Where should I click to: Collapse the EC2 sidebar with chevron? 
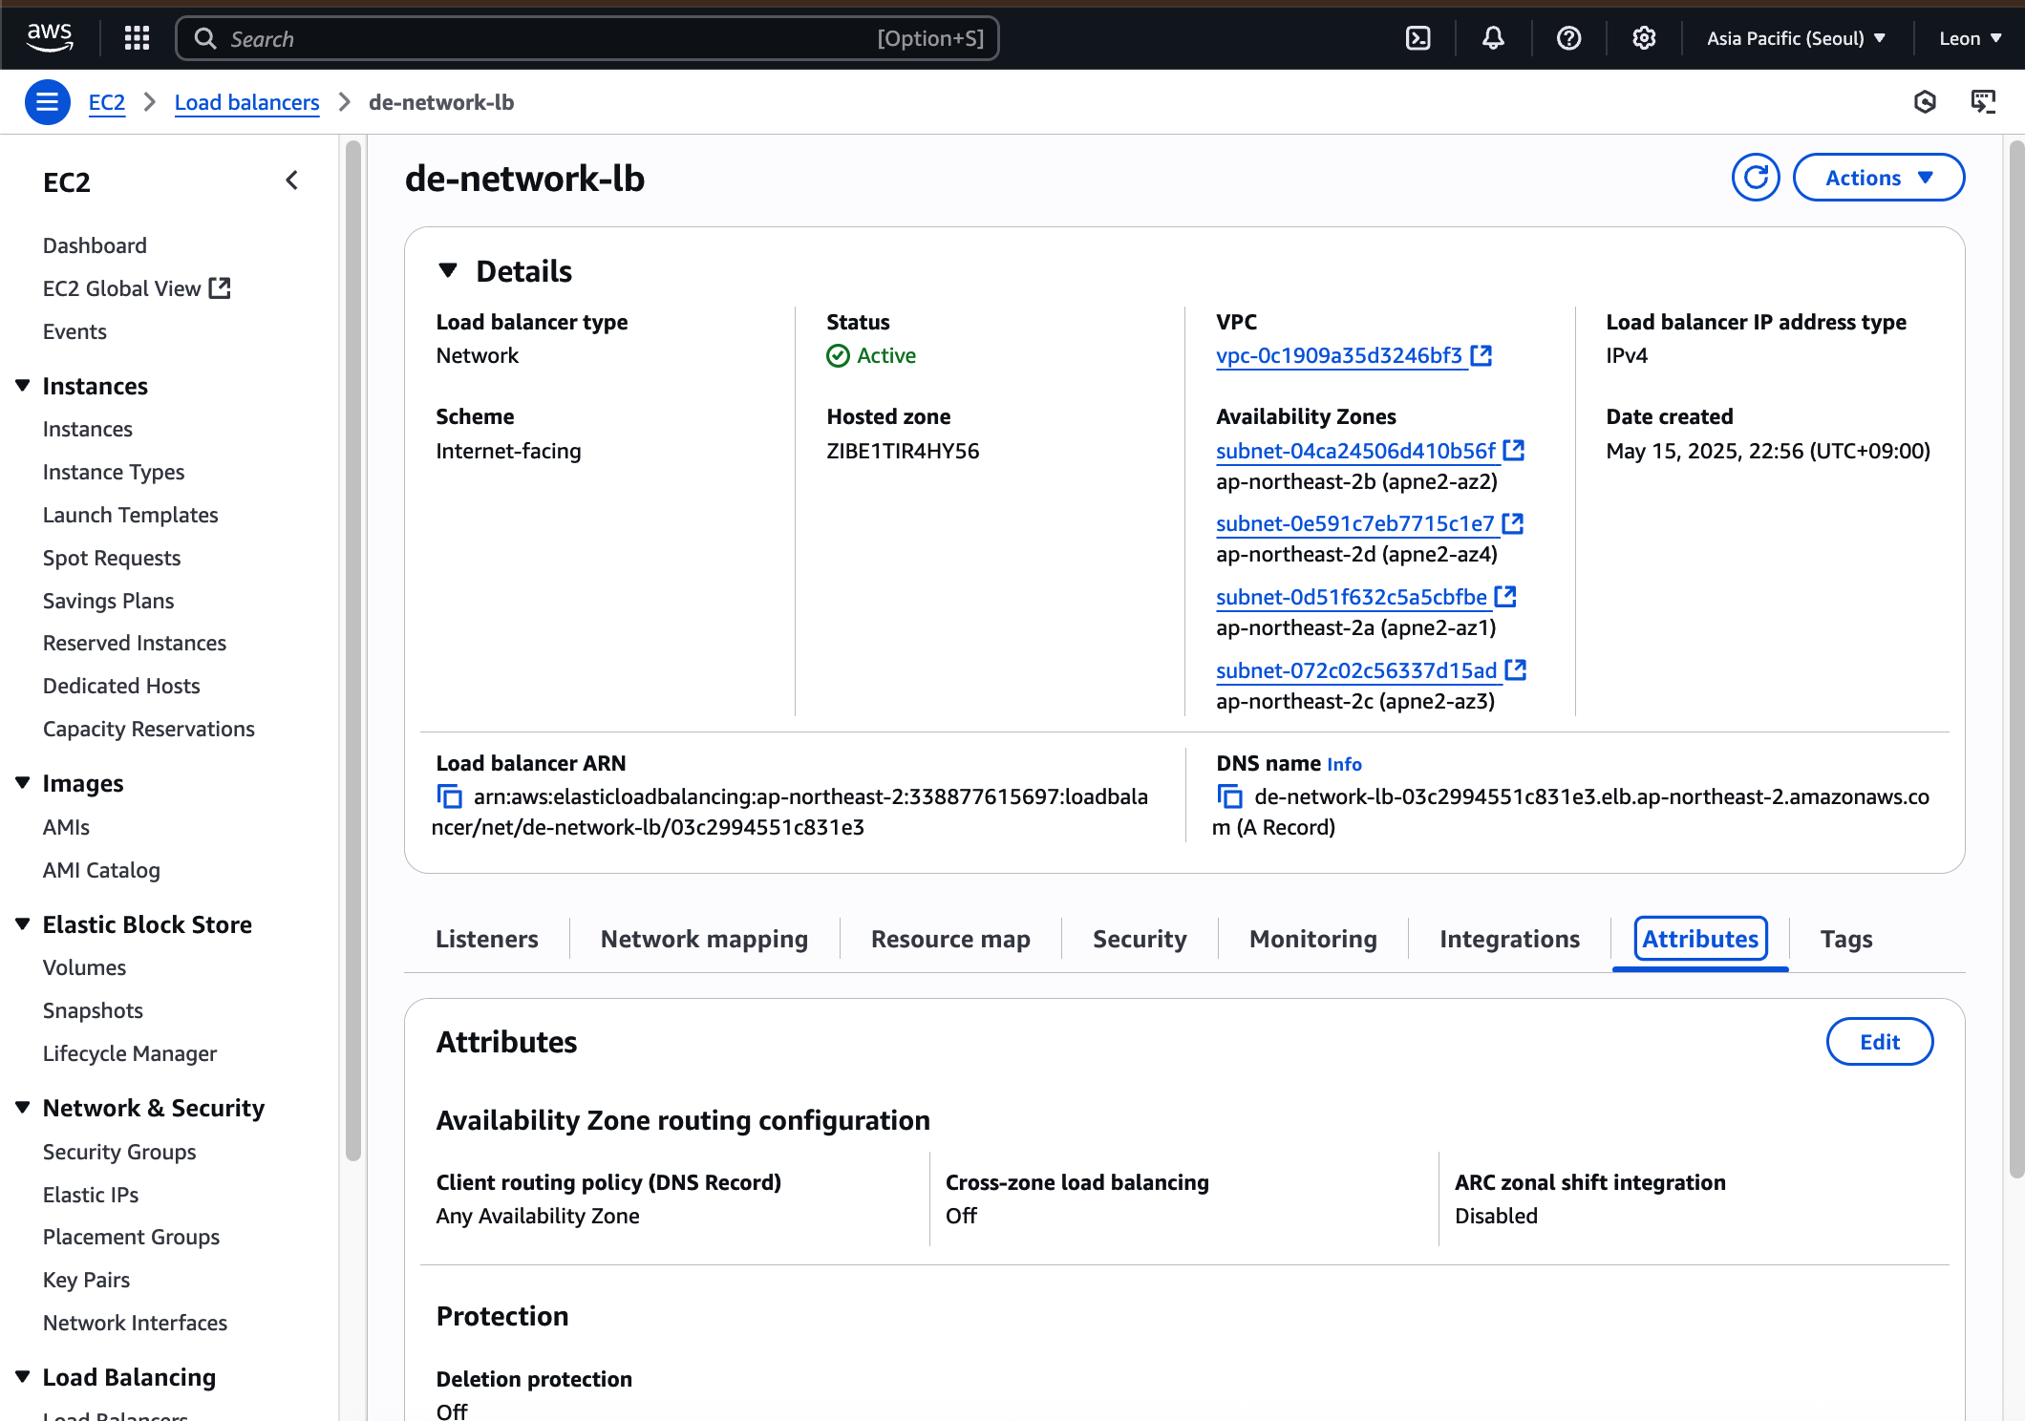click(292, 180)
